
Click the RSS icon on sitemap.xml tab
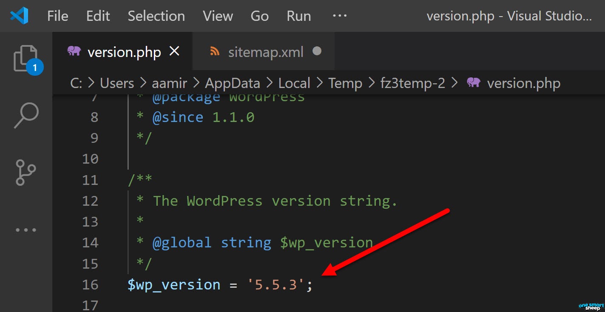215,51
